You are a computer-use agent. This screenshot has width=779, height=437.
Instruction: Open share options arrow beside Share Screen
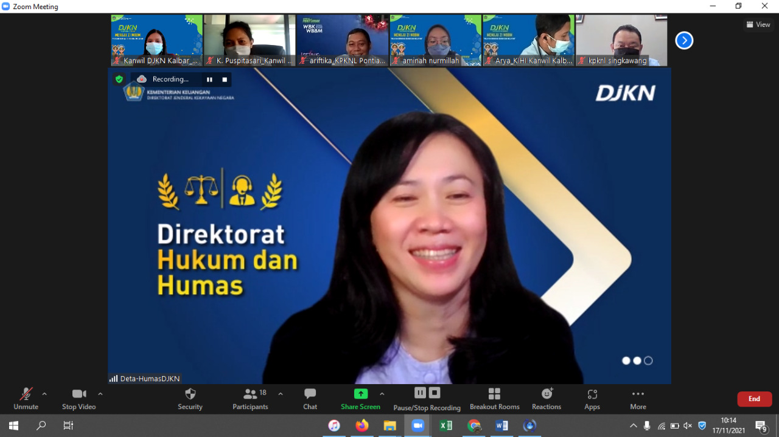382,394
